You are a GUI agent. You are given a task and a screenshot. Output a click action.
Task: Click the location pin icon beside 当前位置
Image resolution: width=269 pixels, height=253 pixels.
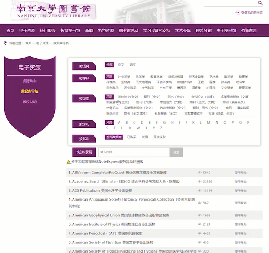(x=5, y=43)
